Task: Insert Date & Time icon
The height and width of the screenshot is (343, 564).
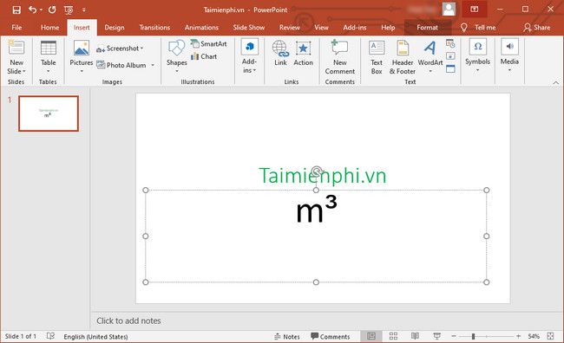Action: [x=450, y=44]
